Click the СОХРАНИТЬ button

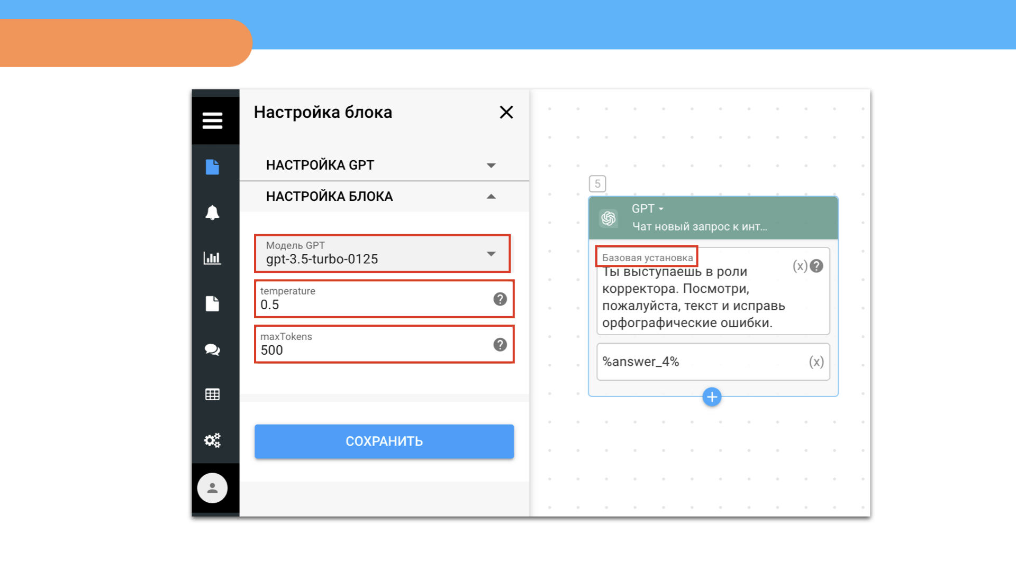[384, 441]
